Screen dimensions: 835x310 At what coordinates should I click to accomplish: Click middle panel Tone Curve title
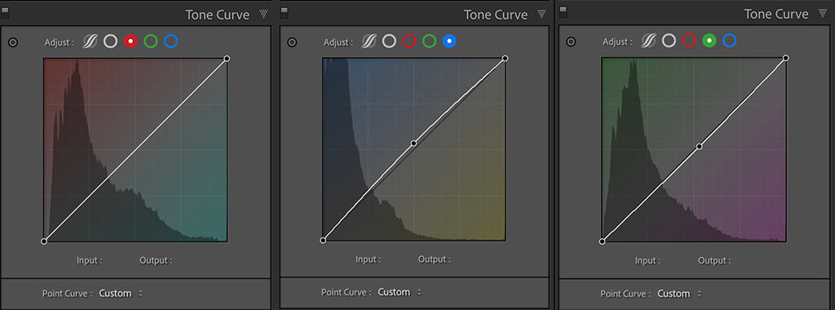(496, 15)
